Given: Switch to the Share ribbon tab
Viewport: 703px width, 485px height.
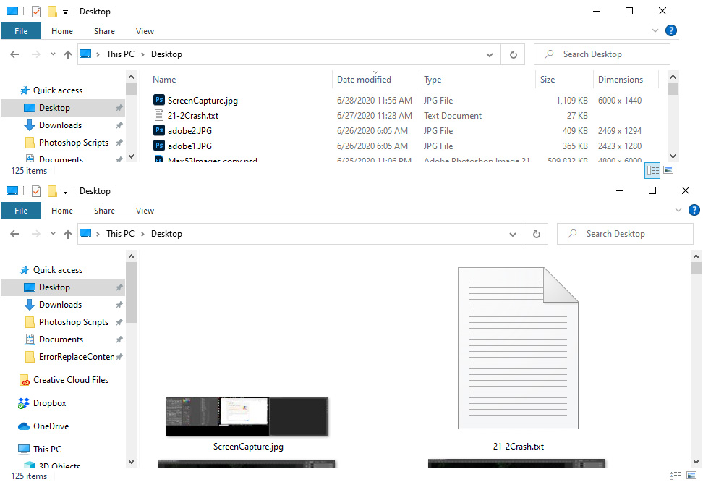Looking at the screenshot, I should click(x=104, y=210).
